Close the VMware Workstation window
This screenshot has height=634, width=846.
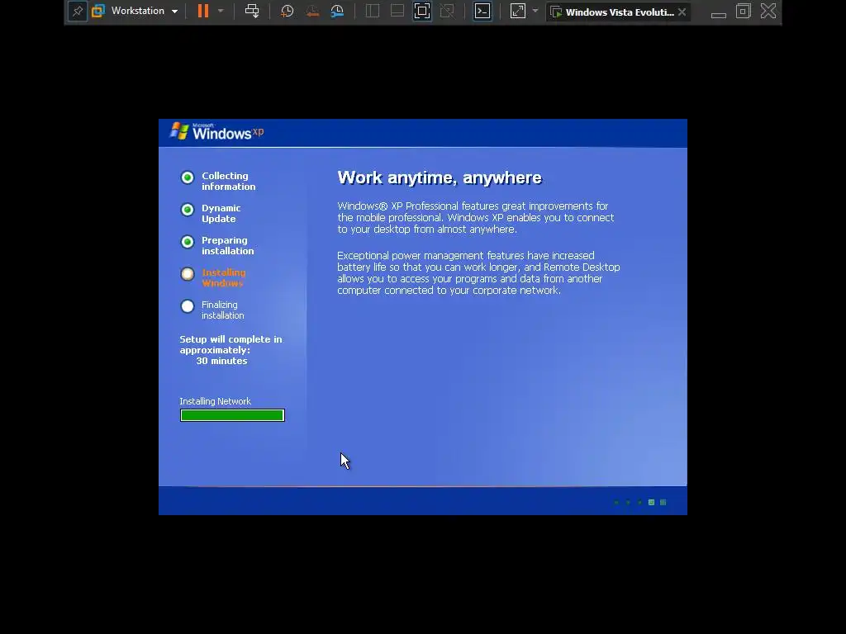click(768, 11)
